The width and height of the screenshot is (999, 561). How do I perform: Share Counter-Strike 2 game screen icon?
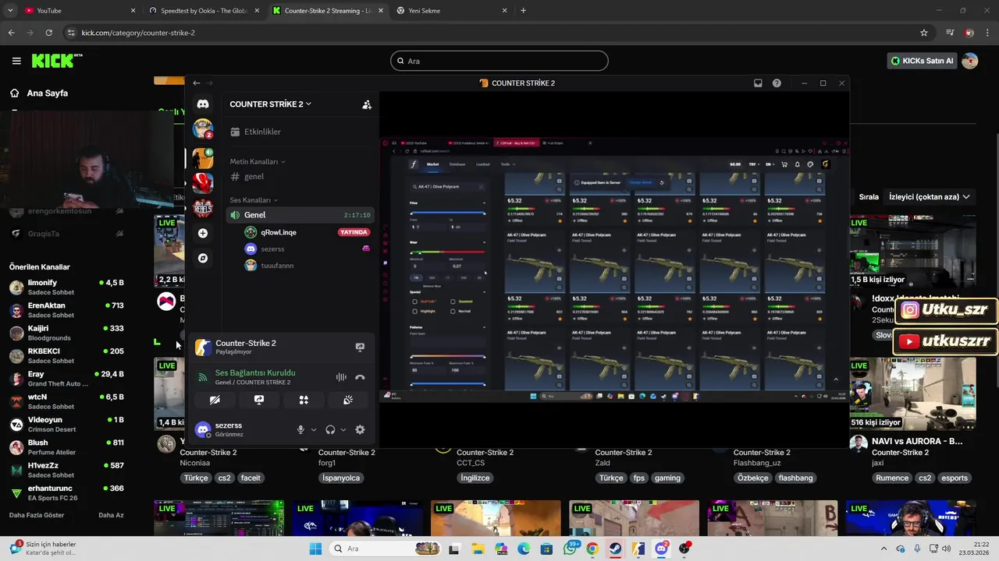[360, 347]
